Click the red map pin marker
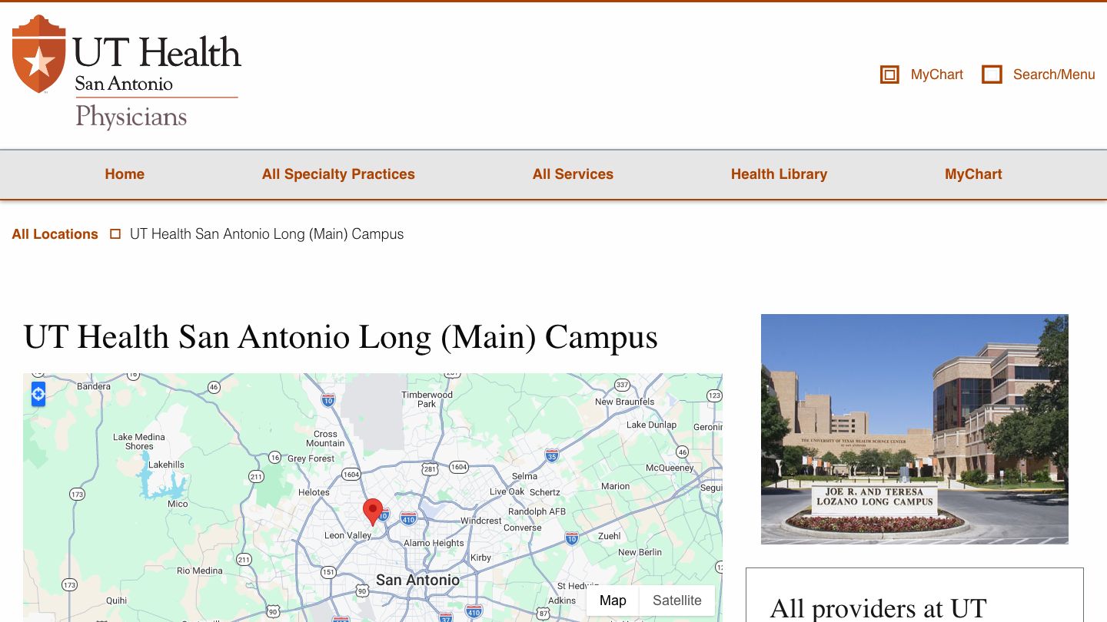The height and width of the screenshot is (622, 1107). click(373, 511)
